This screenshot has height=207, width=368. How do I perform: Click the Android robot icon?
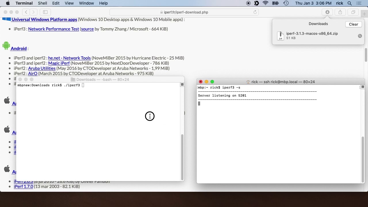click(x=6, y=45)
